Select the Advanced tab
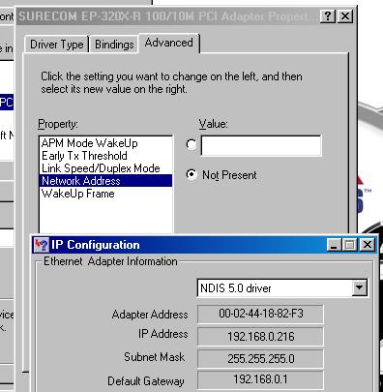This screenshot has width=383, height=392. point(169,43)
